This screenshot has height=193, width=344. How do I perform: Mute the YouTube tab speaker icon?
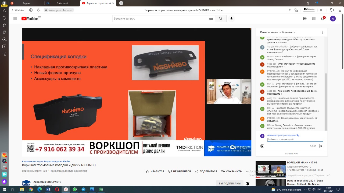(x=110, y=3)
